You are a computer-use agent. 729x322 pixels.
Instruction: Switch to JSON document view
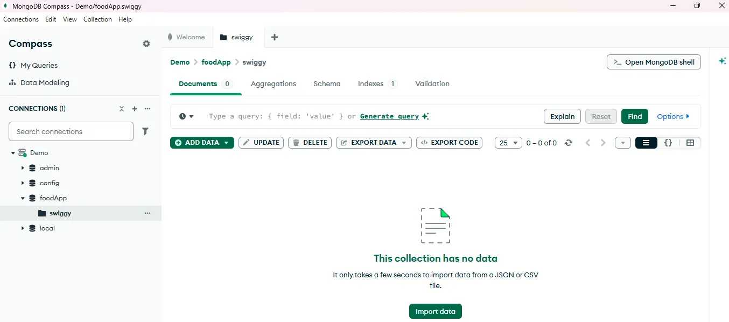pos(668,143)
